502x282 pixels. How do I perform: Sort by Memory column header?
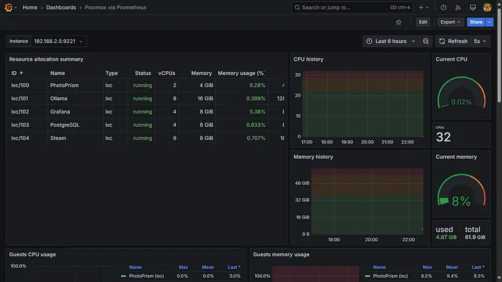coord(201,73)
